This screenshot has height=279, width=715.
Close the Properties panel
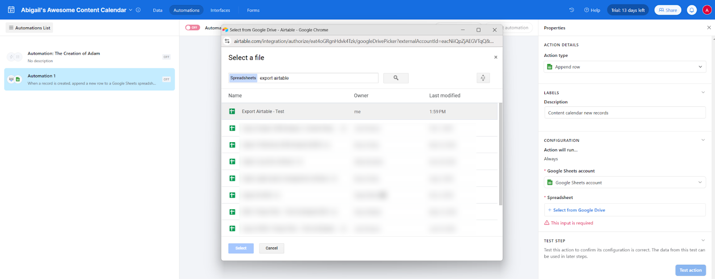click(x=709, y=28)
